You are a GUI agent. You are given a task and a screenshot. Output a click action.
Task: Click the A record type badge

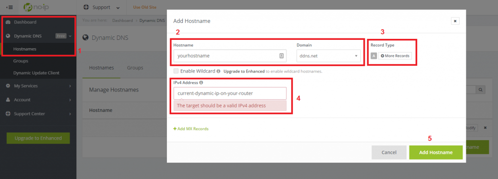[x=374, y=56]
